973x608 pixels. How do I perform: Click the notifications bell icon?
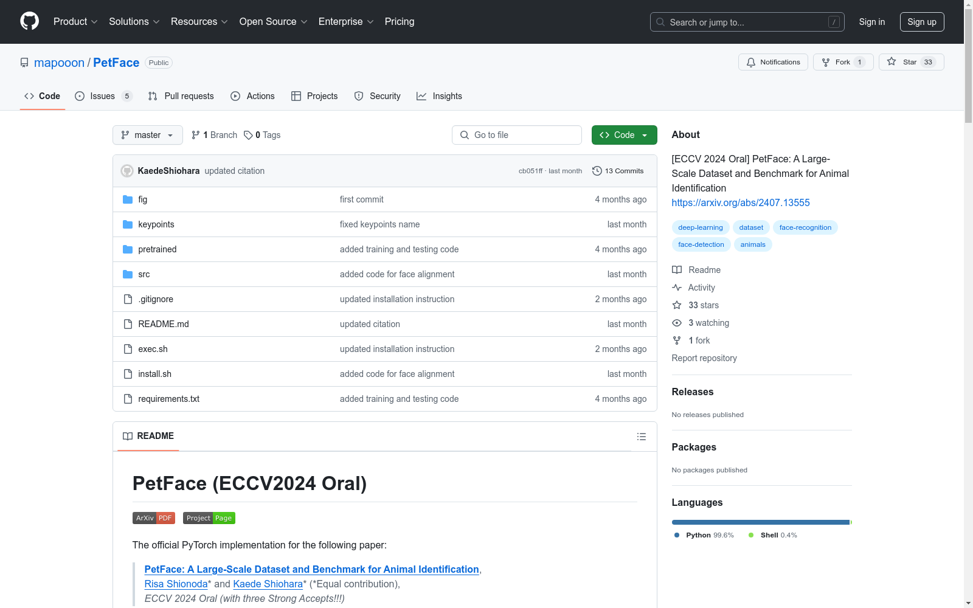[751, 62]
